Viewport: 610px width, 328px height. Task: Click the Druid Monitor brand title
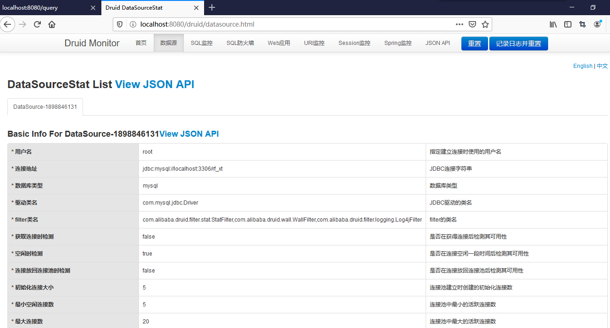pos(92,43)
